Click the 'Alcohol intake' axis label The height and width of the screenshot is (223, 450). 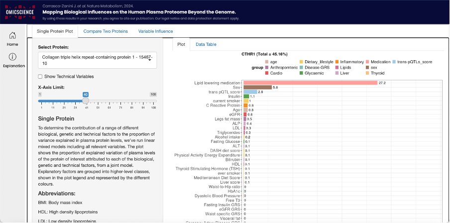point(227,137)
